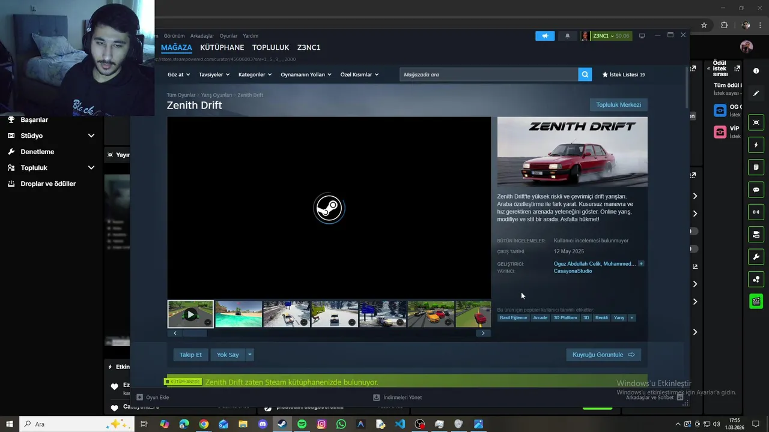Screen dimensions: 769x432
Task: Click the Topluluk Merkezi button
Action: pos(618,104)
